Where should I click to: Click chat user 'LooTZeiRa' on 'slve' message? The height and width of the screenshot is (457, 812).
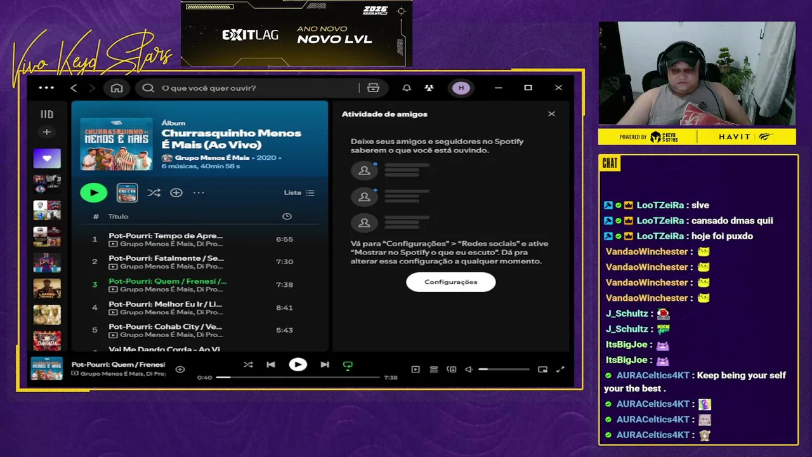coord(660,205)
